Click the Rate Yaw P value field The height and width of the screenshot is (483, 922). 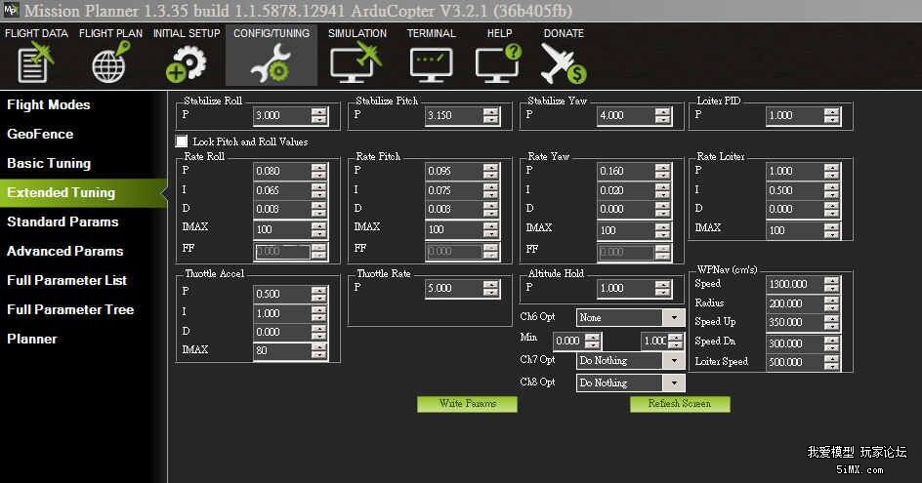point(626,171)
